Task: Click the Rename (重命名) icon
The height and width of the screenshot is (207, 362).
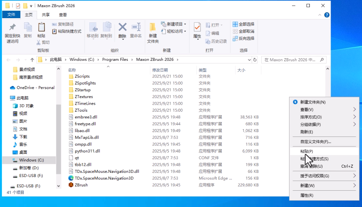Action: pos(136,27)
